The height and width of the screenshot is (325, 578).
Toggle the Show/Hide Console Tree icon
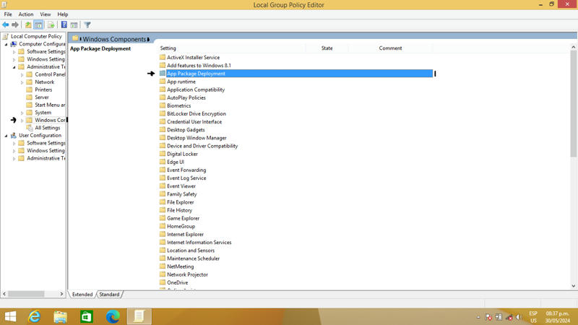[38, 25]
